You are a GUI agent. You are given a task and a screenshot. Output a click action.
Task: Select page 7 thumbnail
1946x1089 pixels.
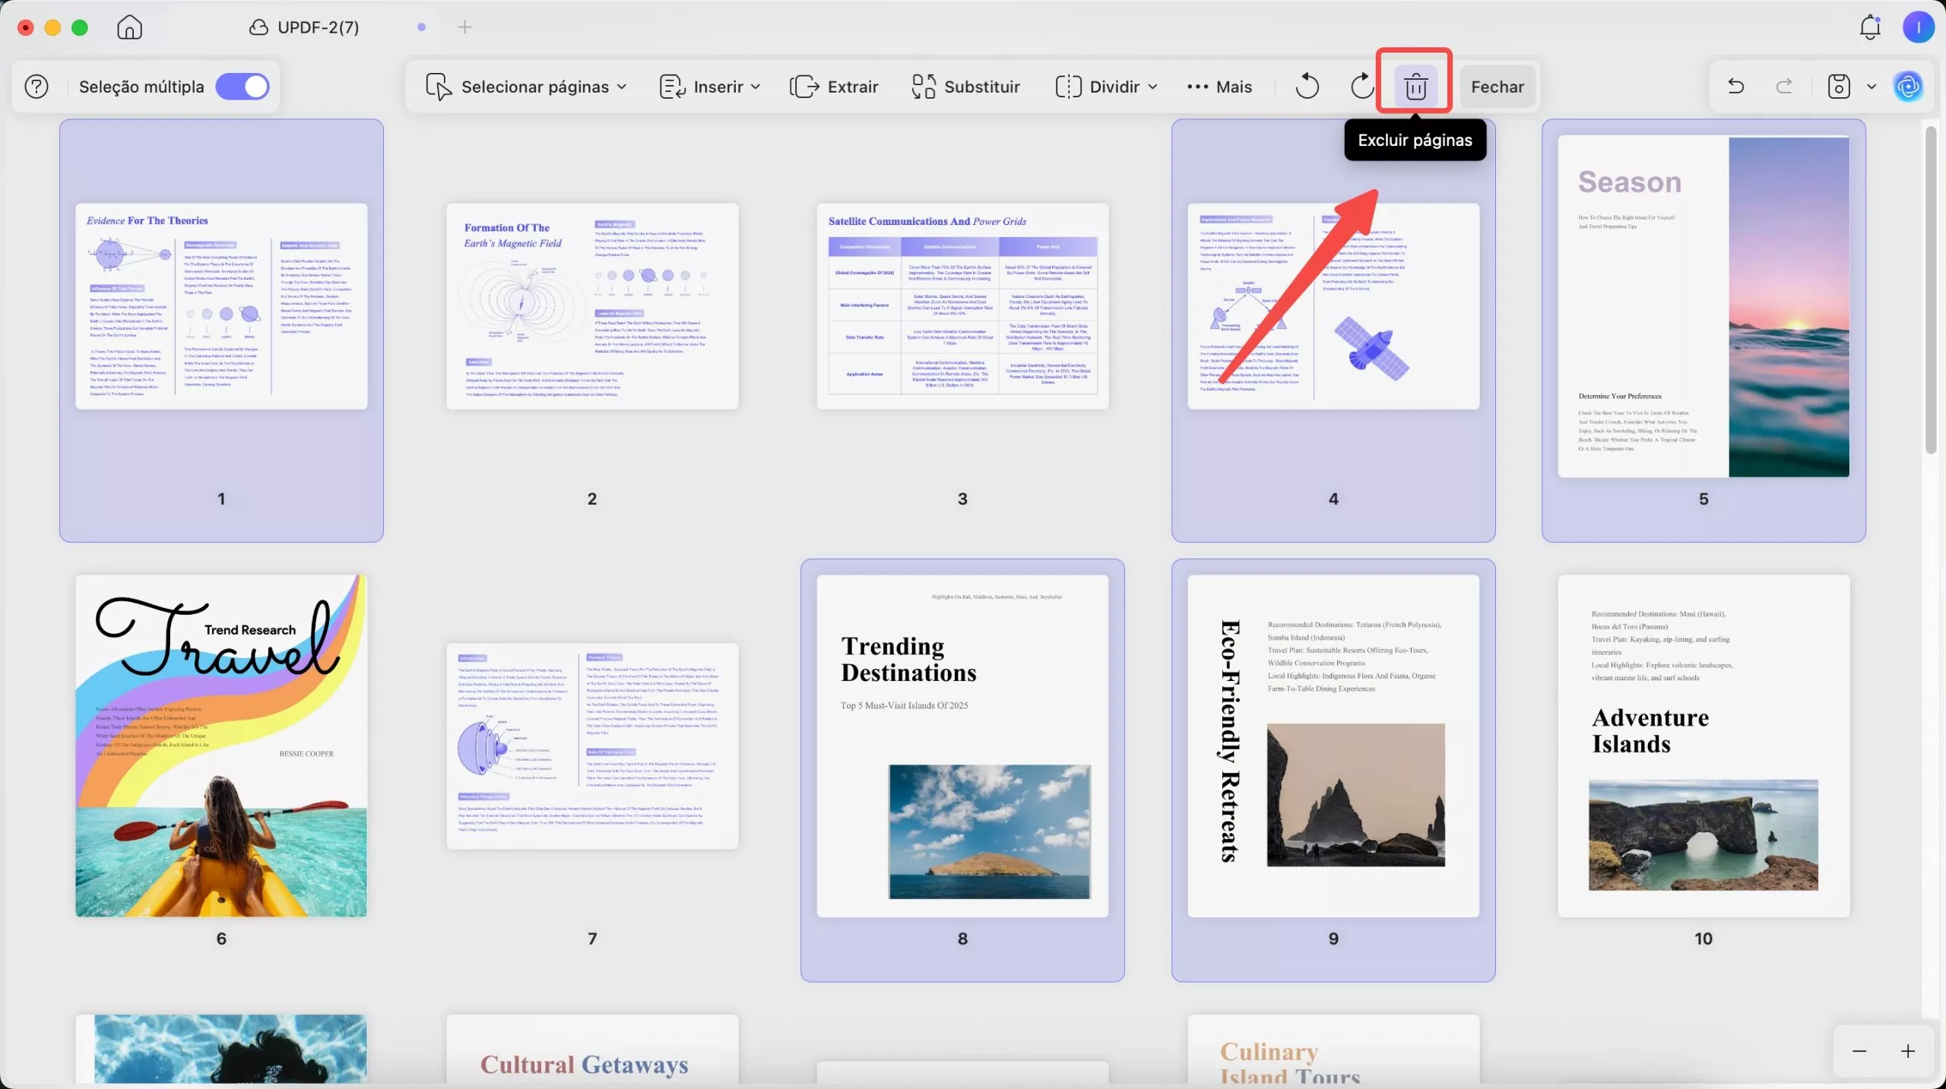592,746
